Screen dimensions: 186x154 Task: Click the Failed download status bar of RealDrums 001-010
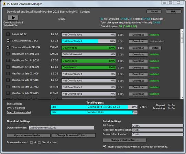88,54
